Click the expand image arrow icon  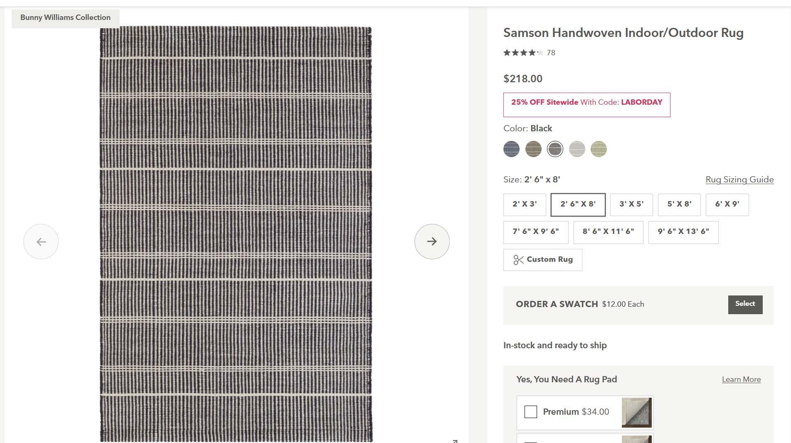tap(455, 441)
